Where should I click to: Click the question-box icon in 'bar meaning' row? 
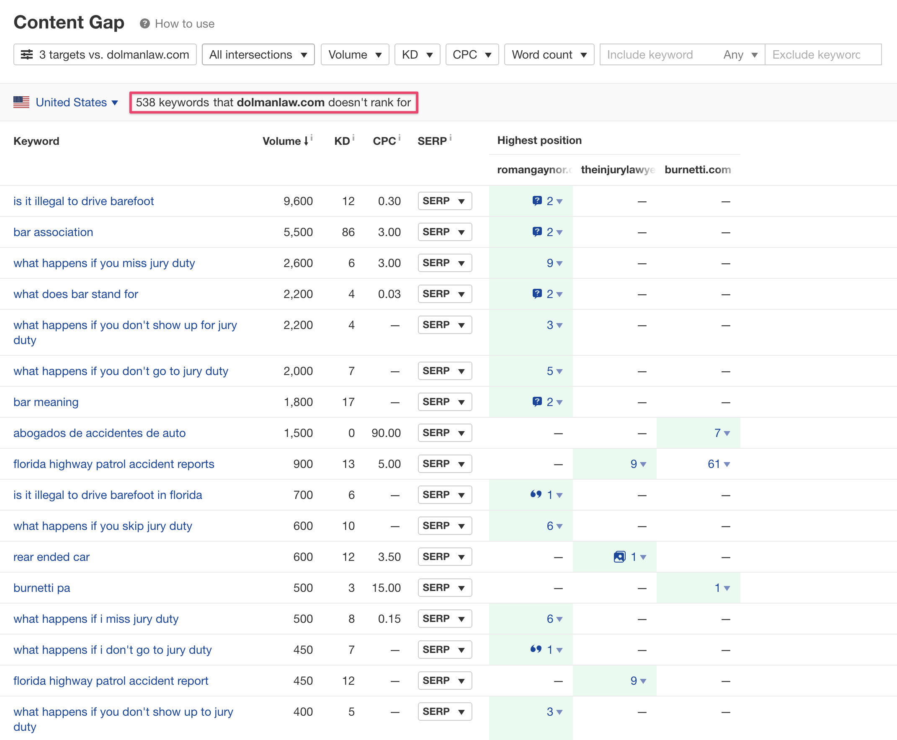[x=537, y=401]
